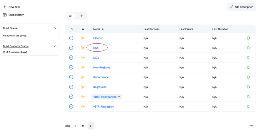
Task: Click the Add description button
Action: click(241, 7)
